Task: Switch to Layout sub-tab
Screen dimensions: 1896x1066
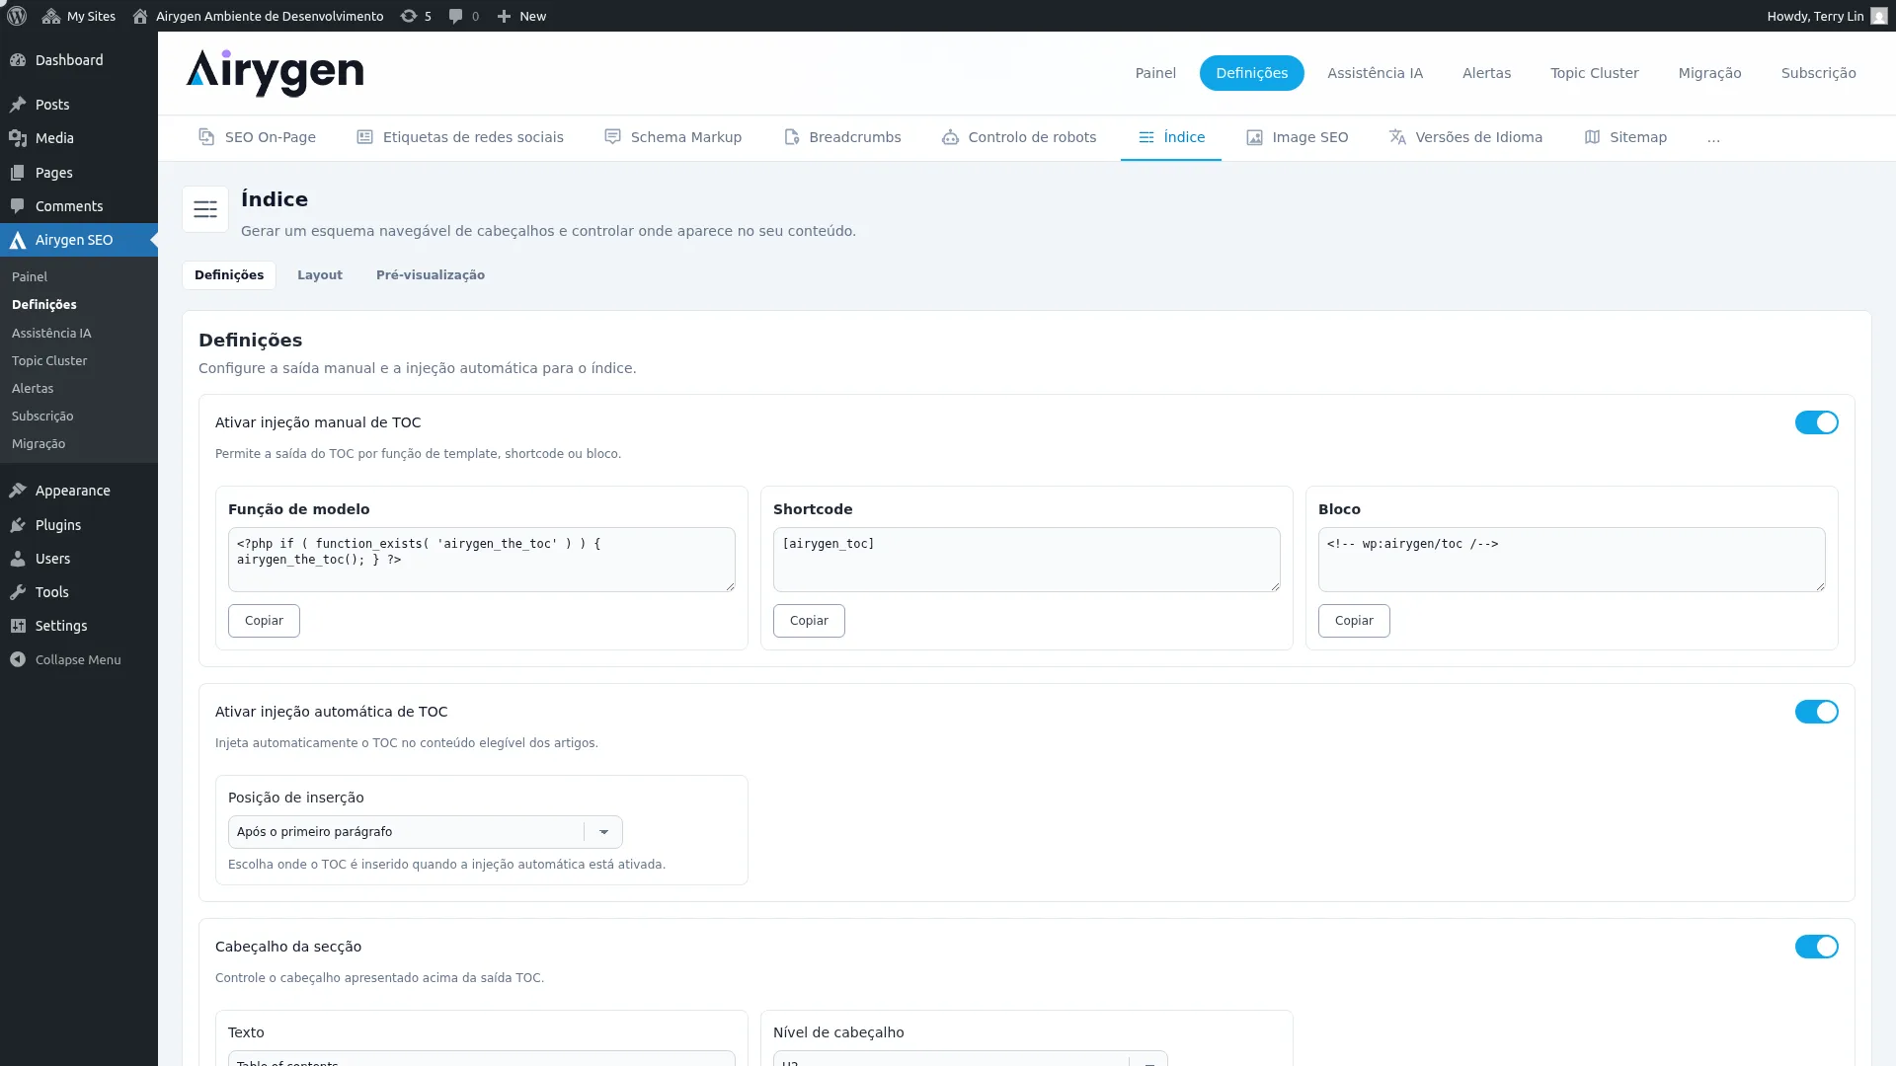Action: pos(320,275)
